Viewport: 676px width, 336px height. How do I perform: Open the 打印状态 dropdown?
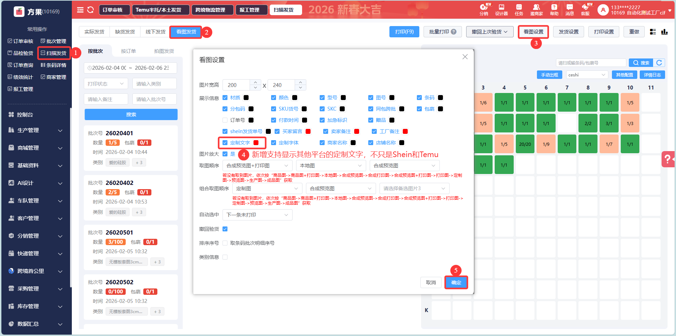(106, 84)
